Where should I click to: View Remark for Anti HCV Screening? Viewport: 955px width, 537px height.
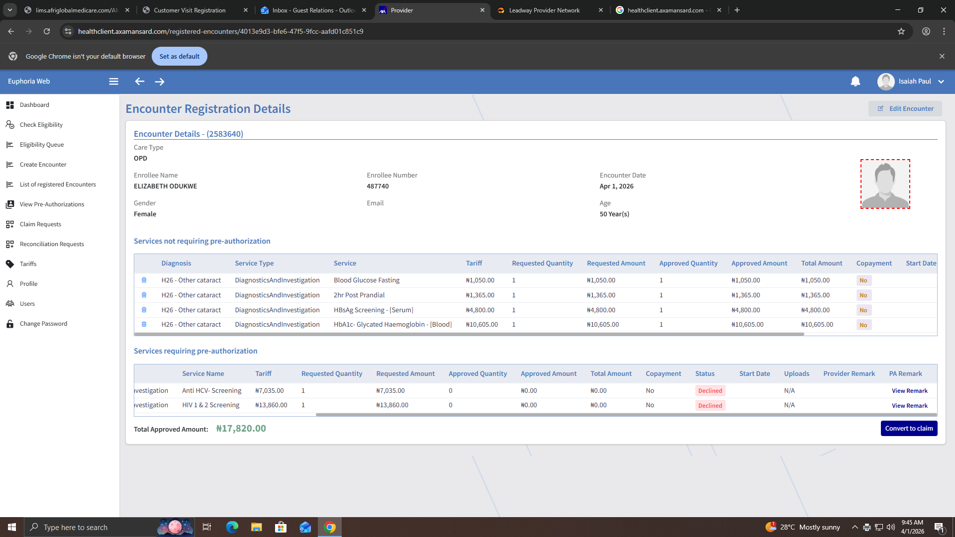909,391
